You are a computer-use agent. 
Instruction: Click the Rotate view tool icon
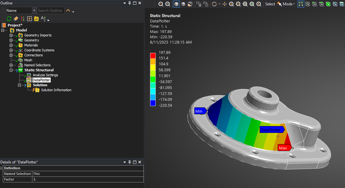(x=214, y=4)
